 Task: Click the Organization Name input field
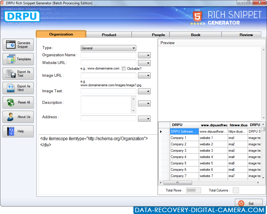coord(108,55)
